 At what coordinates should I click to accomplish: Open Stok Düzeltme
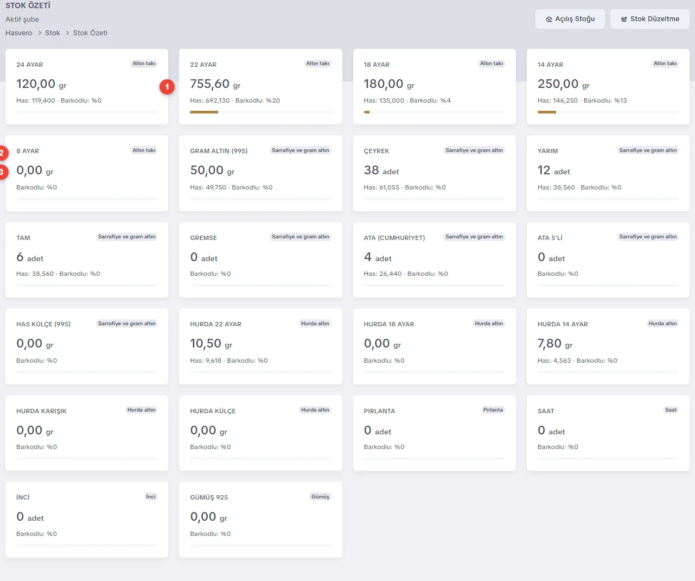pyautogui.click(x=650, y=19)
